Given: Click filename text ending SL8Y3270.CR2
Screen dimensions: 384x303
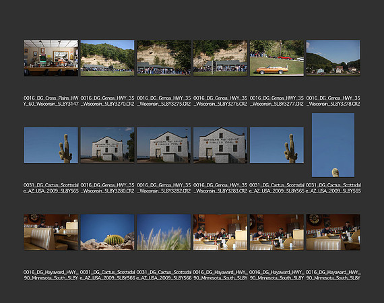Looking at the screenshot, I should 107,101.
